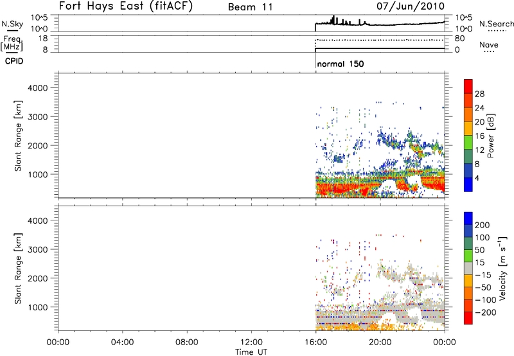Click the '08:00' time axis label
Image resolution: width=514 pixels, height=356 pixels.
tap(187, 343)
